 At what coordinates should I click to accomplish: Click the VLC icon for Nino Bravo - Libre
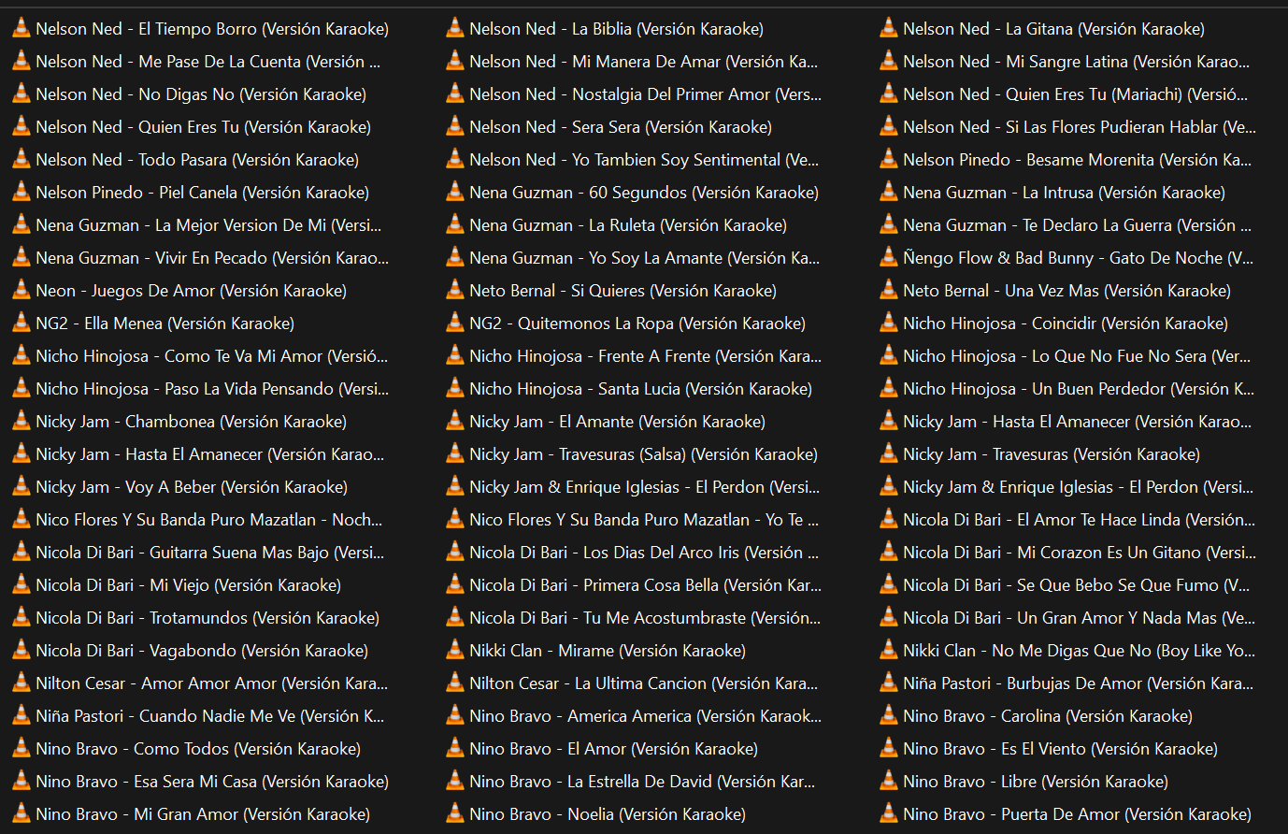889,782
